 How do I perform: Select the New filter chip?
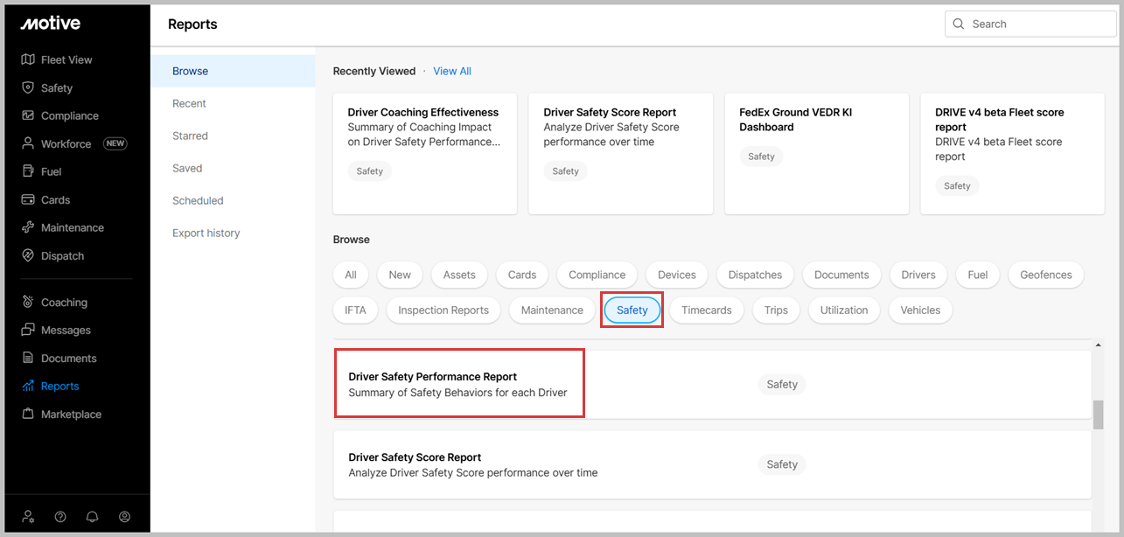pyautogui.click(x=400, y=275)
